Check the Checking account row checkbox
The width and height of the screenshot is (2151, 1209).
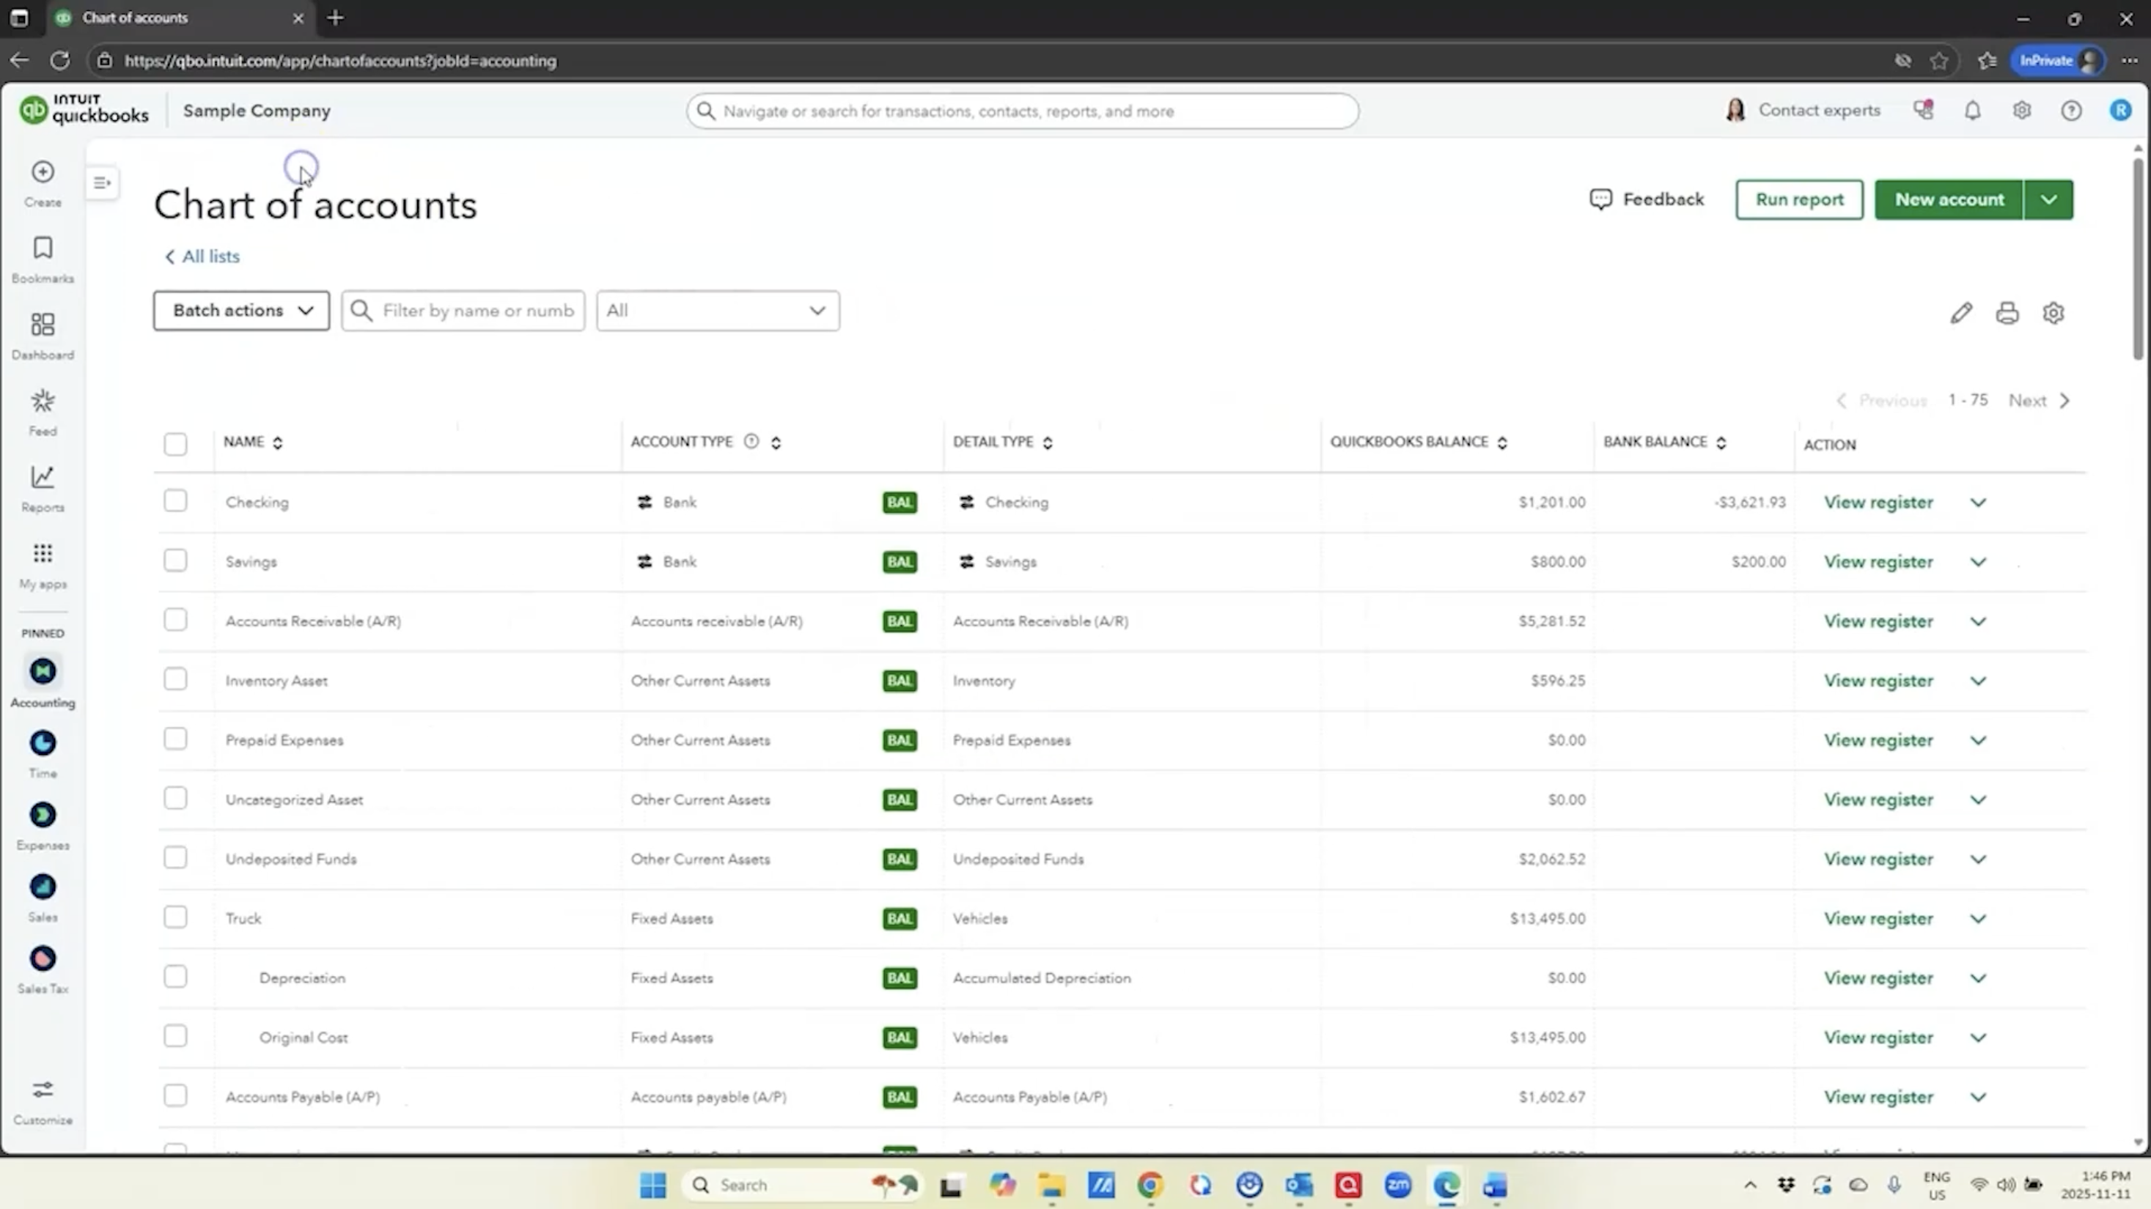tap(175, 500)
